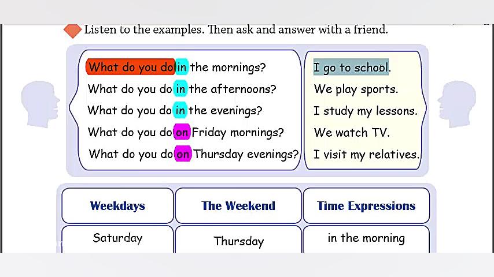The width and height of the screenshot is (494, 277).
Task: Click the highlighted answer "I go to school"
Action: (351, 68)
